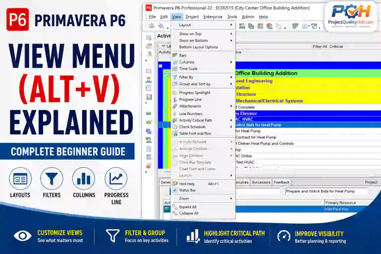Open the Check Schedule submenu
The width and height of the screenshot is (381, 254).
203,127
